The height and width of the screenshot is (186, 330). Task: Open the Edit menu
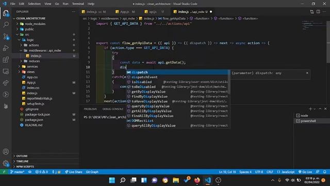[x=21, y=4]
